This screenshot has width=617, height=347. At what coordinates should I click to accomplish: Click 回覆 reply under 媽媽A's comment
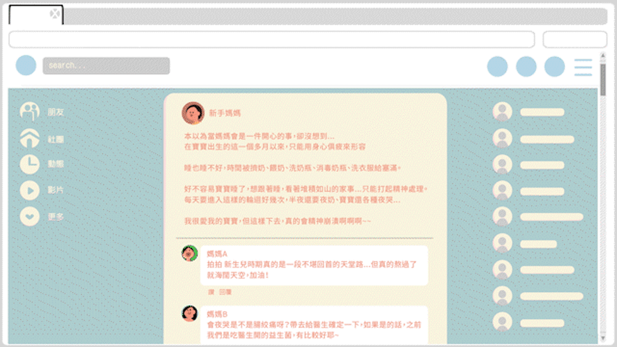[225, 292]
